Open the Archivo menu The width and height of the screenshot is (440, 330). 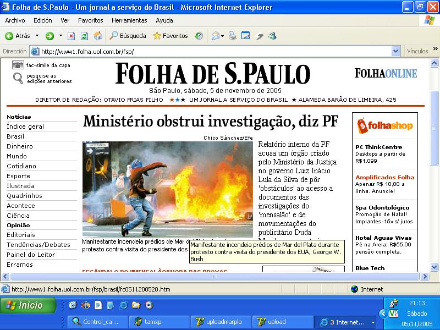coord(15,20)
